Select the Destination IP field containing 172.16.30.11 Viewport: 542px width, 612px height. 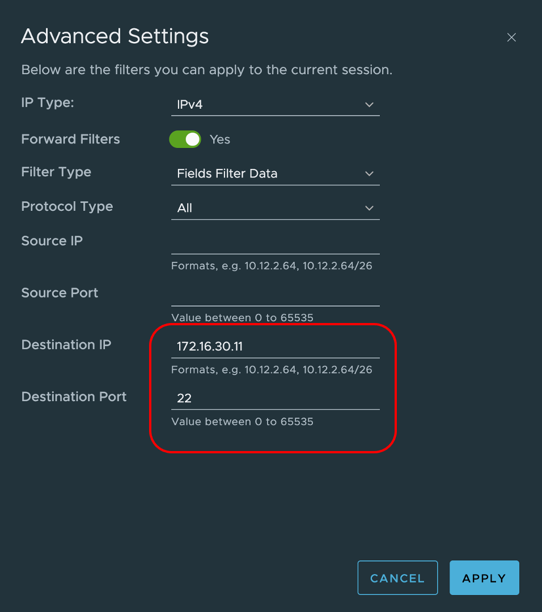[275, 347]
